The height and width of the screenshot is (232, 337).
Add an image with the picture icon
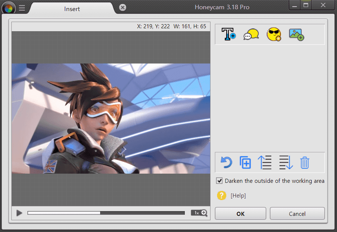(296, 34)
